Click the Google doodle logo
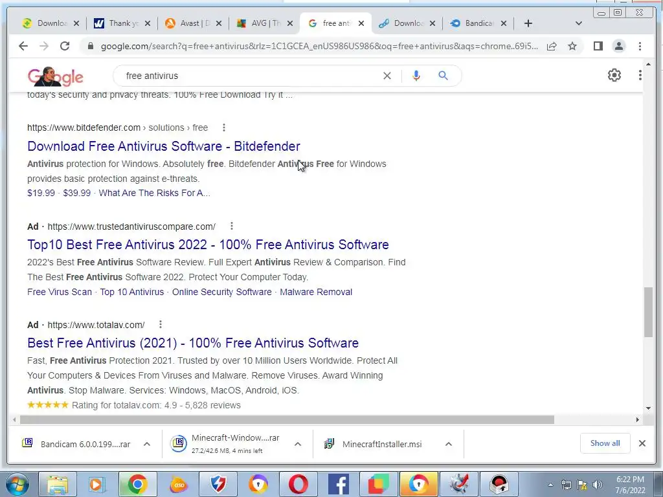This screenshot has width=663, height=497. coord(56,76)
